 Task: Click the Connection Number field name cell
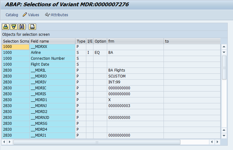[x=52, y=59]
